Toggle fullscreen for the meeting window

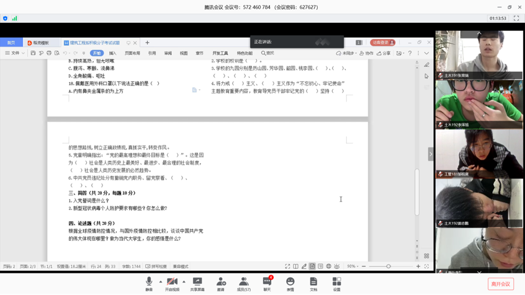coord(516,19)
